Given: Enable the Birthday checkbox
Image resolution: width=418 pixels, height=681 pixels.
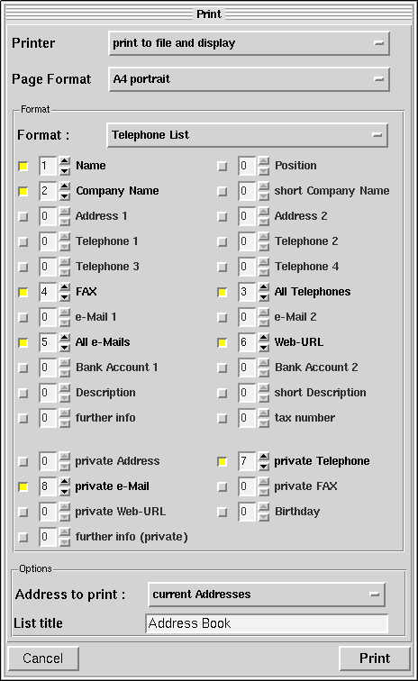Looking at the screenshot, I should 222,512.
